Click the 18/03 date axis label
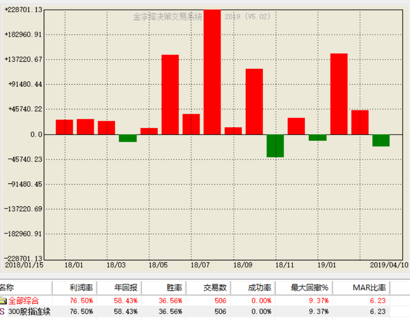The width and height of the screenshot is (410, 320). click(116, 265)
